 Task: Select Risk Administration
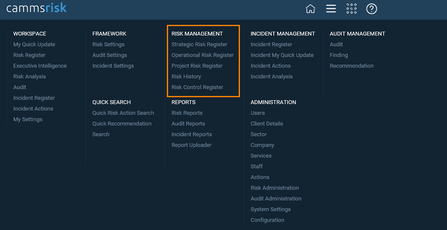tap(275, 188)
